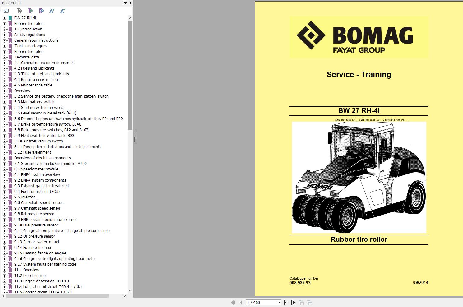The width and height of the screenshot is (463, 307).
Task: Open the bookmark options list icon
Action: 6,11
